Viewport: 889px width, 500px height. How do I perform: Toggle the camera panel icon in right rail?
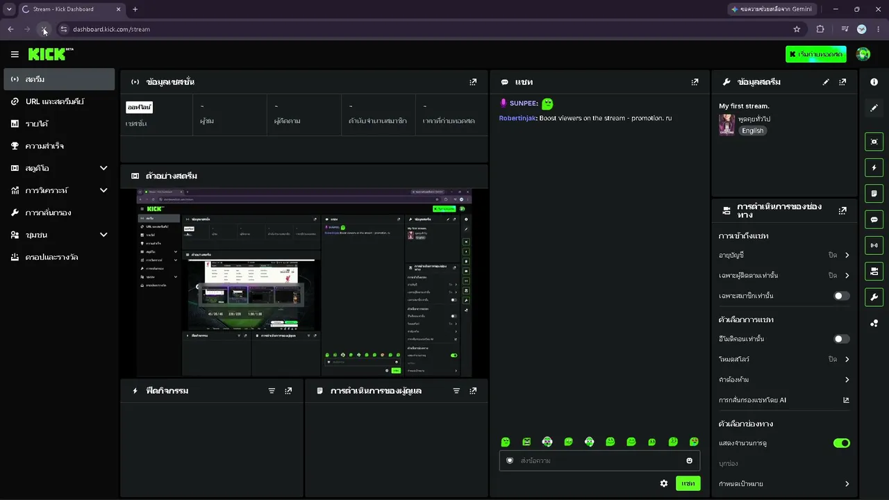coord(874,271)
